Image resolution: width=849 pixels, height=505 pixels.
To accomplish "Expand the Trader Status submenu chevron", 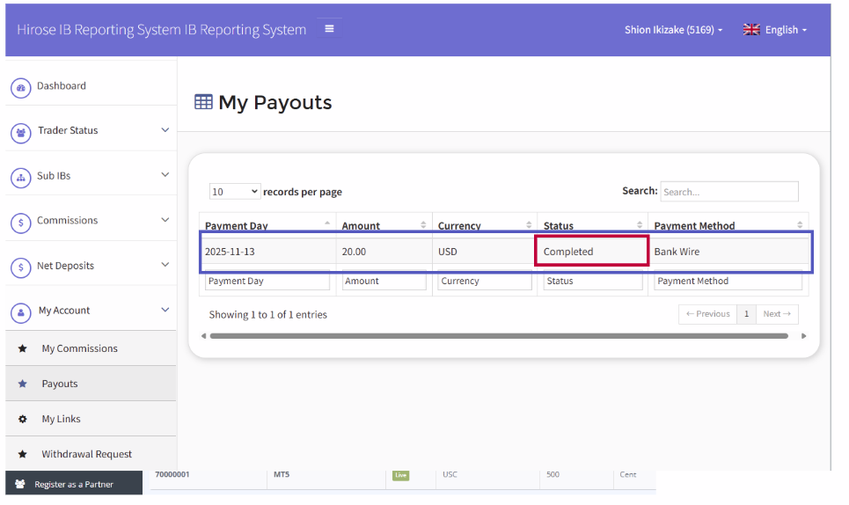I will 165,130.
